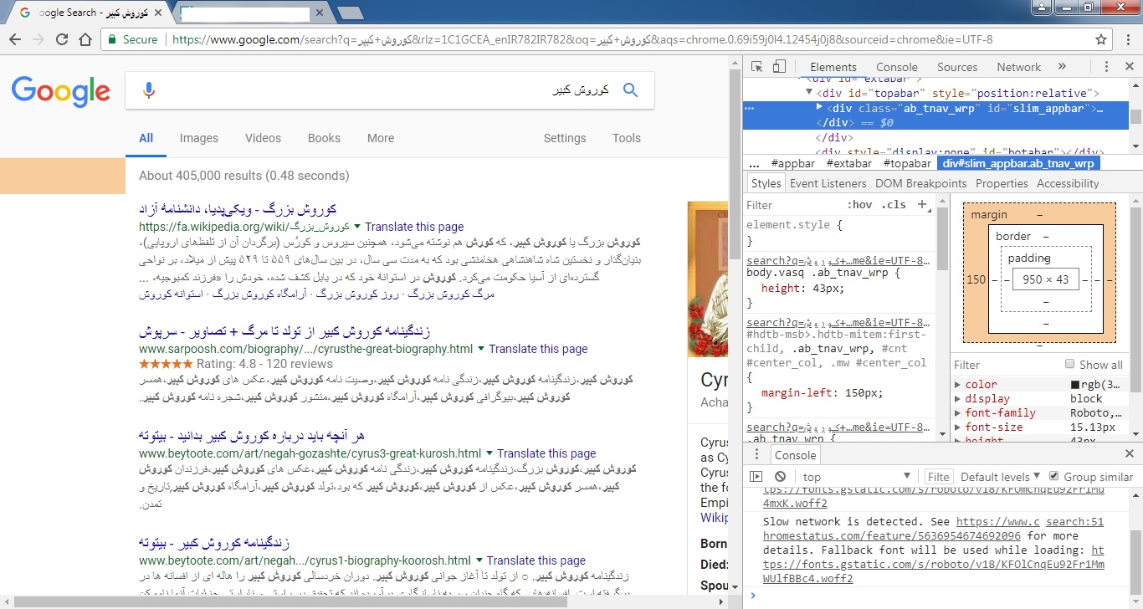Viewport: 1143px width, 609px height.
Task: Open the dropdown arrow beside the fa.wikipedia.org URL
Action: [x=357, y=227]
